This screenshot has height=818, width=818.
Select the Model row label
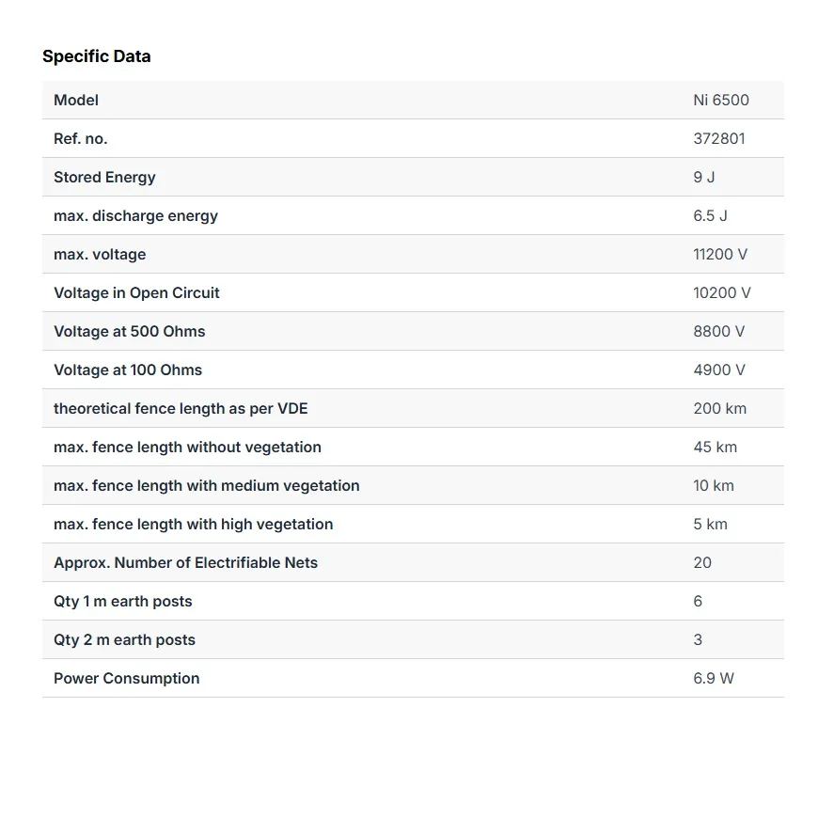click(76, 100)
